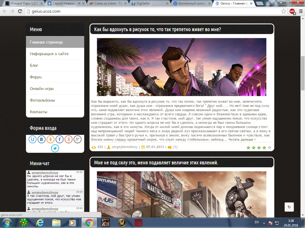Open the first post title link

coord(158,29)
